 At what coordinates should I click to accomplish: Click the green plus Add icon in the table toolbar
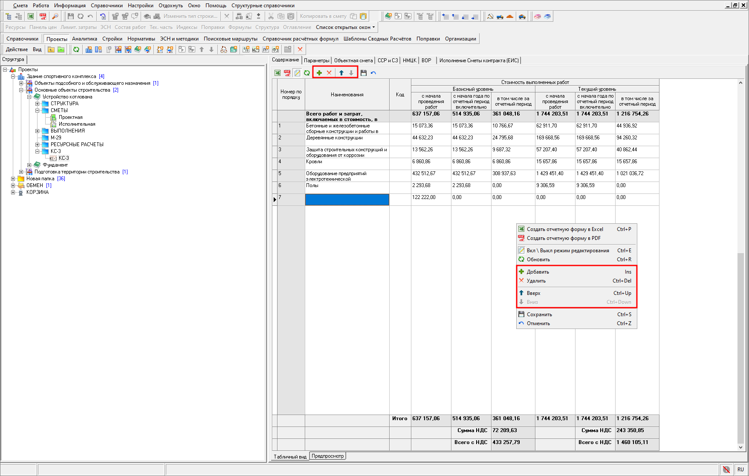(x=319, y=73)
